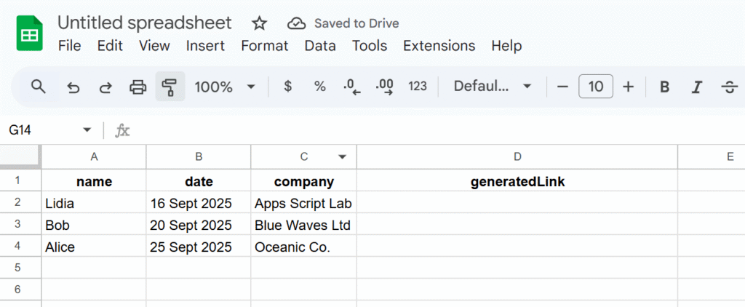The image size is (745, 307).
Task: Open the search menus magnifier tool
Action: [x=39, y=87]
